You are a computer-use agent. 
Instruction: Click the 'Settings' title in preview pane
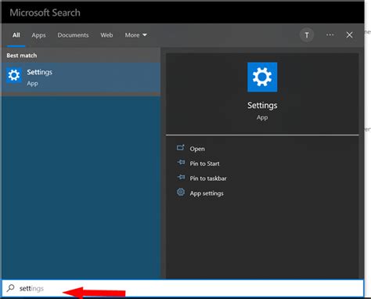pyautogui.click(x=262, y=106)
